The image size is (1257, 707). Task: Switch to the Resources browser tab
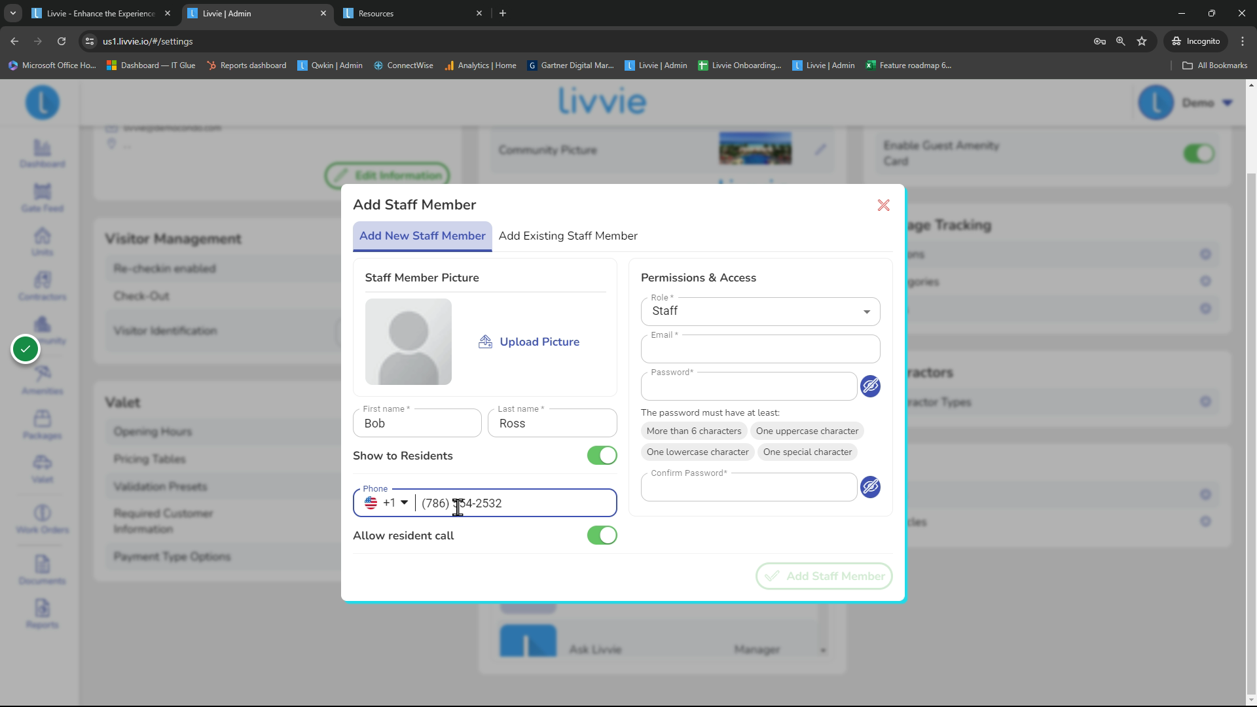coord(414,13)
